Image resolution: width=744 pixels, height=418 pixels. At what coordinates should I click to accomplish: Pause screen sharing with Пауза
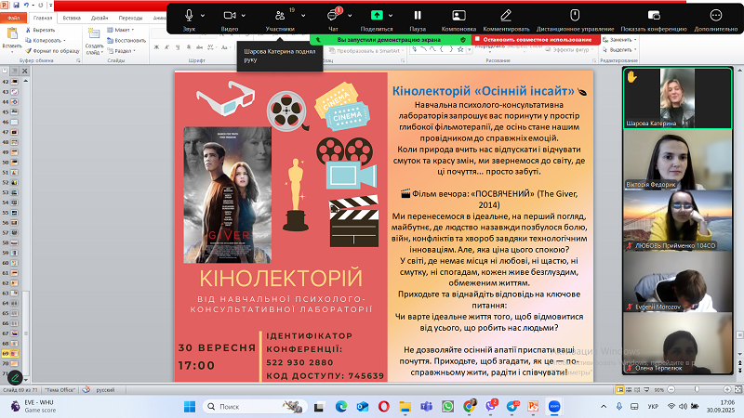[x=418, y=16]
